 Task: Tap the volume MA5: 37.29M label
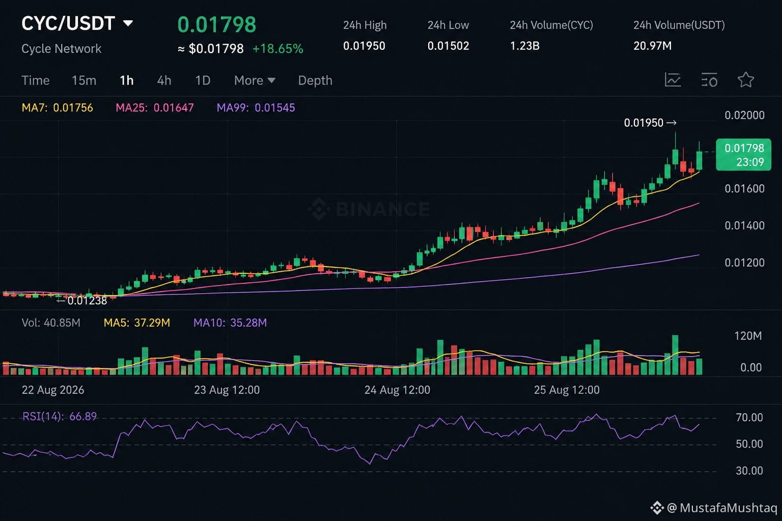tap(137, 323)
